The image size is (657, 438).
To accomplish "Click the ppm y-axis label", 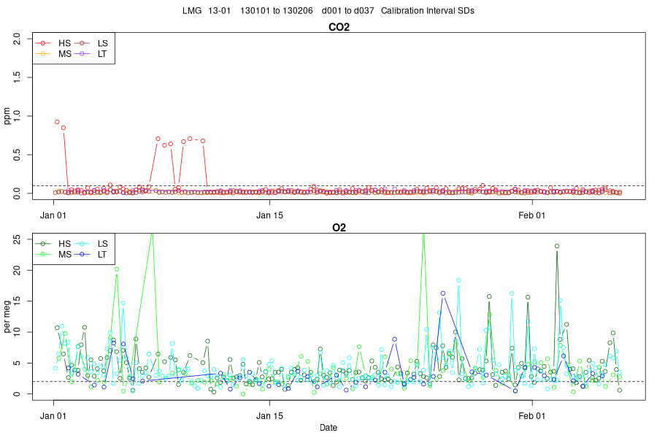I will click(x=7, y=116).
